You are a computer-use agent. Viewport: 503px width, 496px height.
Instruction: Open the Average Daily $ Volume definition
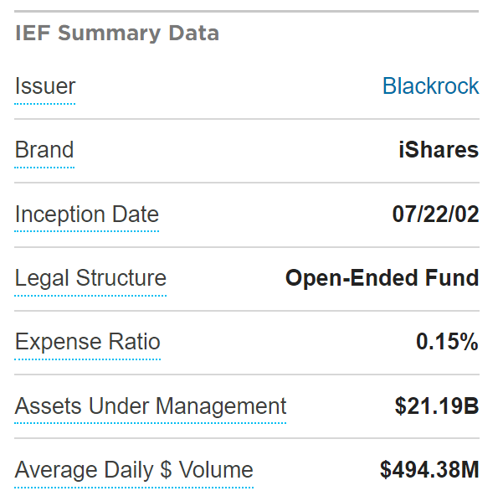click(x=134, y=470)
